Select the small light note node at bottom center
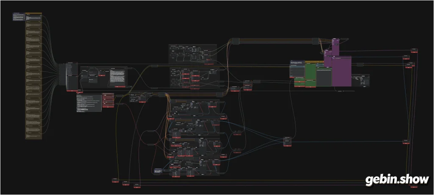The width and height of the screenshot is (434, 195). (x=158, y=171)
